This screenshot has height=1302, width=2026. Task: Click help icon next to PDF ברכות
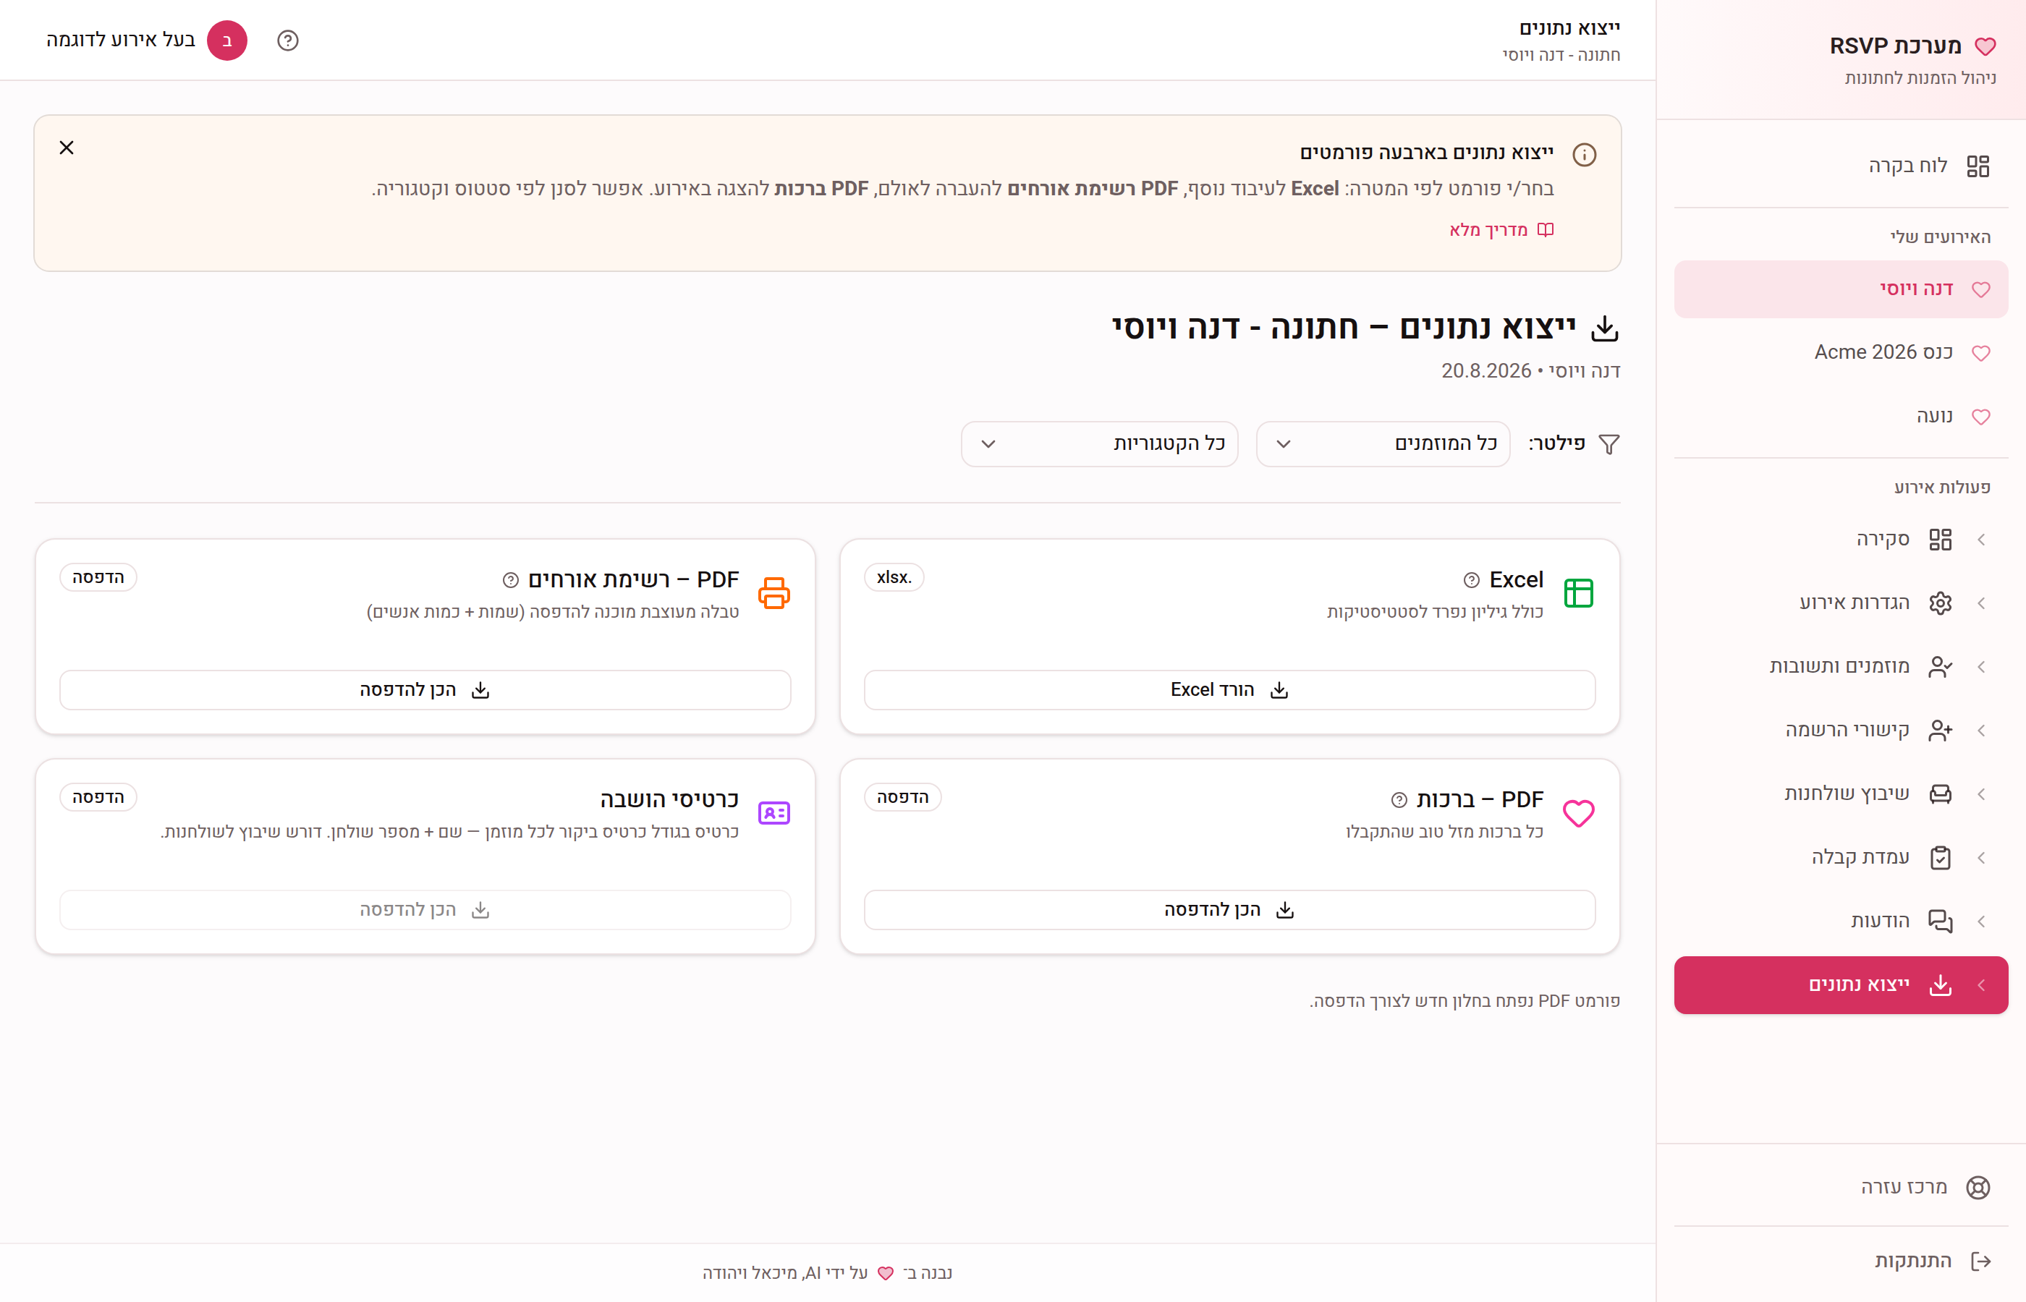(x=1399, y=800)
